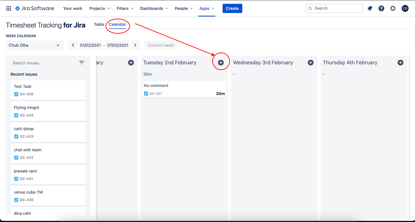Select the Calendar tab

point(117,24)
